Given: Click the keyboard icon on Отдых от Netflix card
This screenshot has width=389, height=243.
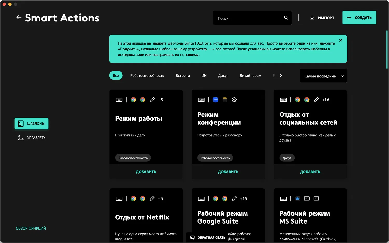Looking at the screenshot, I should (x=119, y=199).
